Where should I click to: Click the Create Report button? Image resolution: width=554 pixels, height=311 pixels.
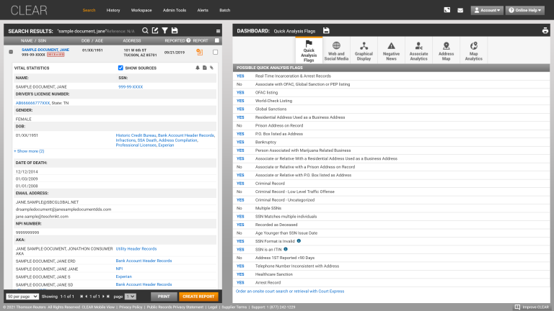pyautogui.click(x=198, y=296)
